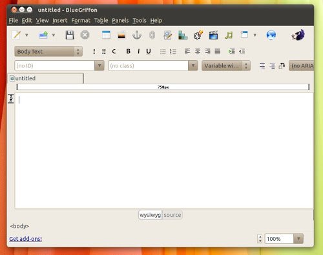Open the globe browser preview icon

click(x=271, y=35)
